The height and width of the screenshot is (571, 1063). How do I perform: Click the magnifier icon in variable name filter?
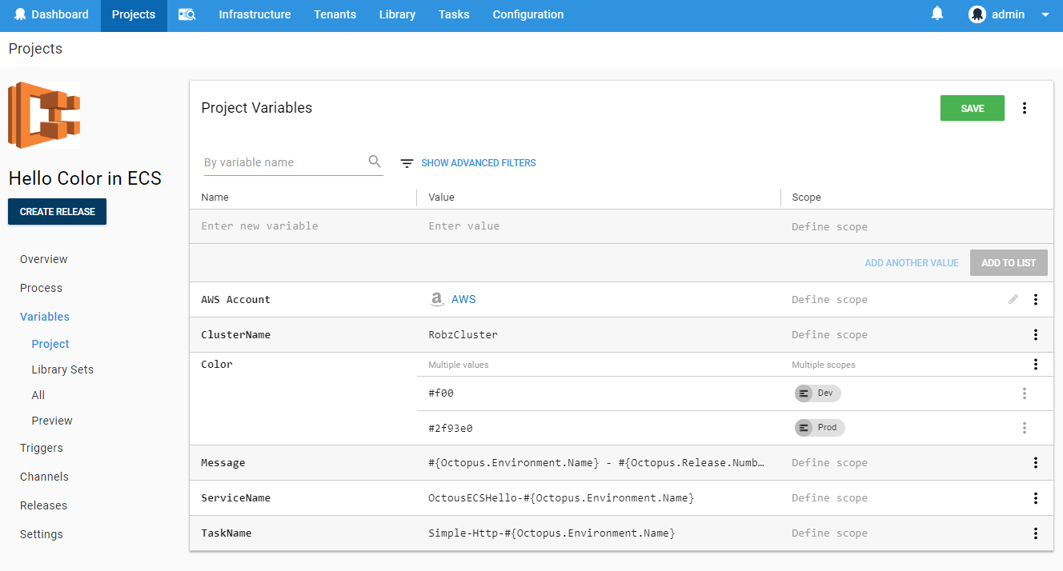375,161
